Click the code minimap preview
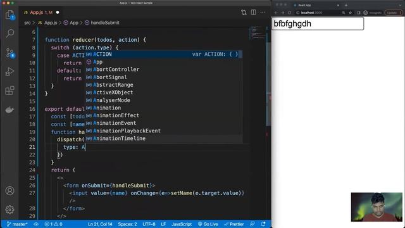Screen dimensions: 405x228 tap(257, 32)
